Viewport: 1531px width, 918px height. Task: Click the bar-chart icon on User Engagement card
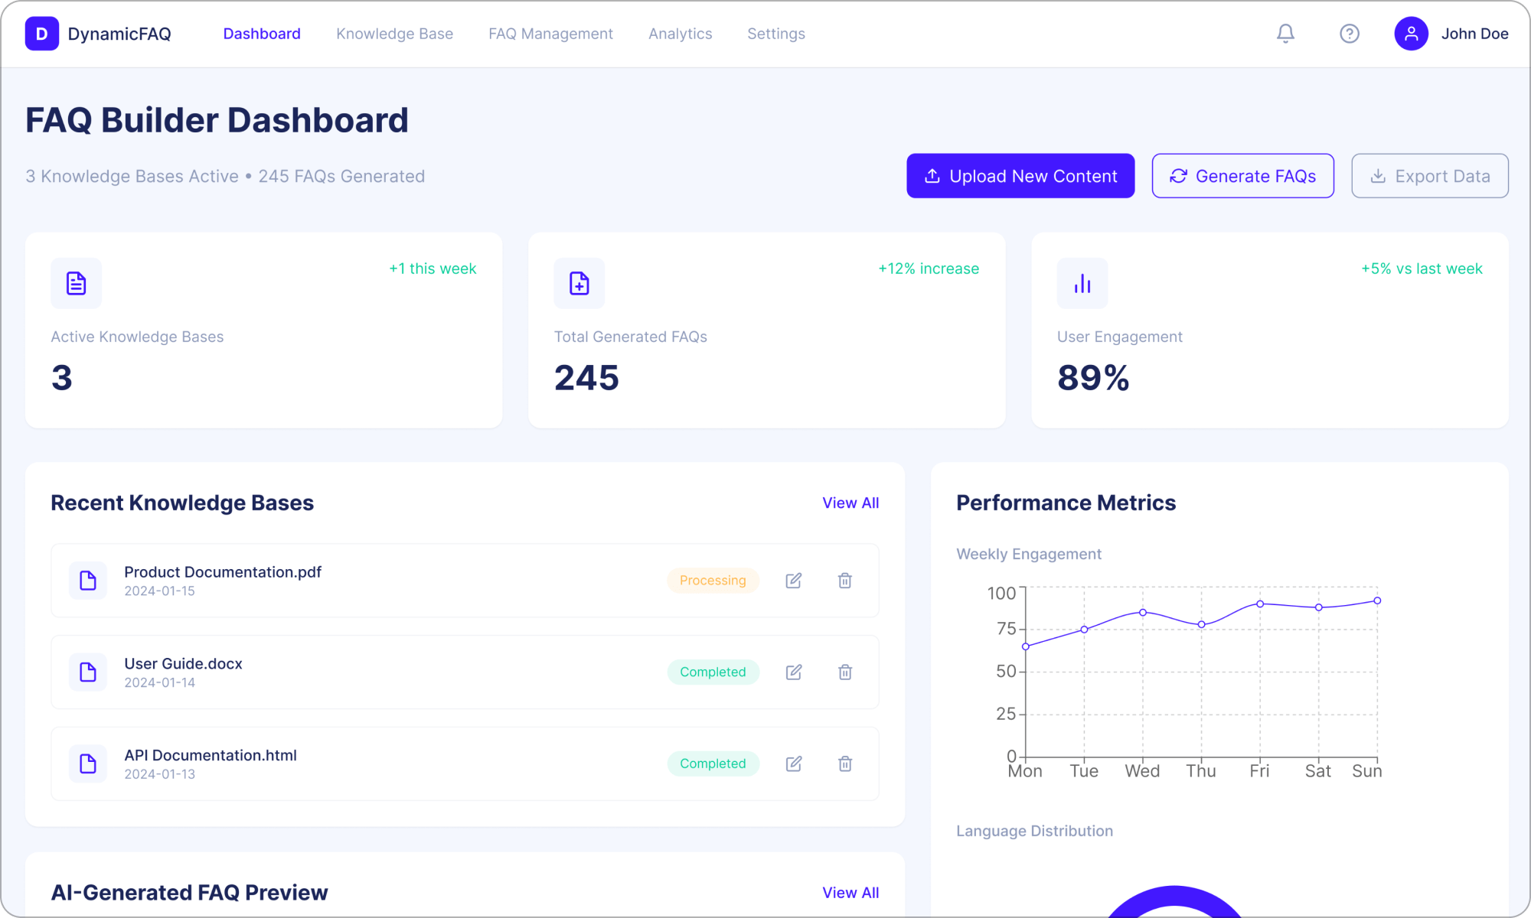(x=1082, y=283)
